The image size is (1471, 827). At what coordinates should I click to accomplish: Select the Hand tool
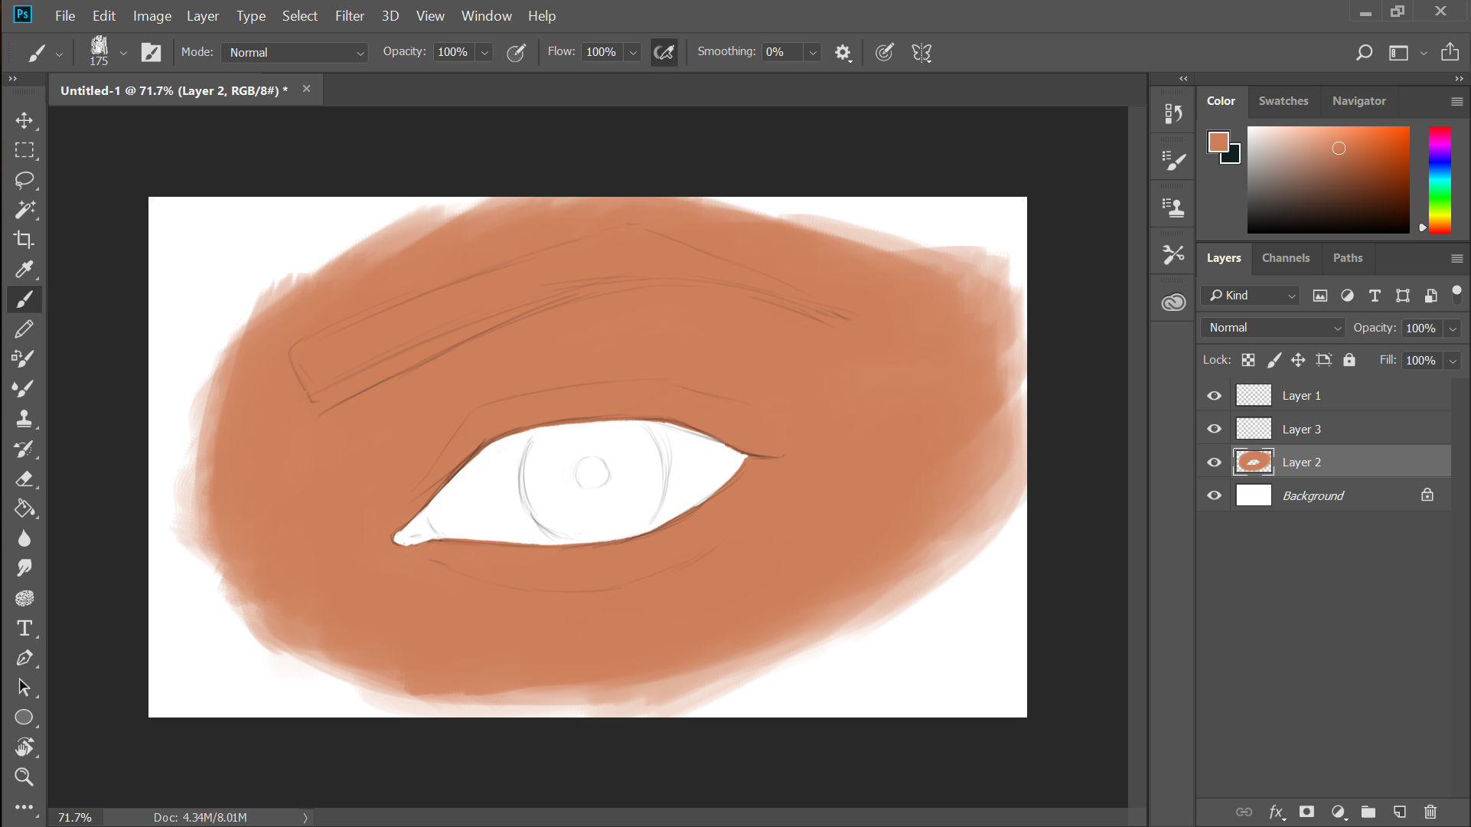24,747
